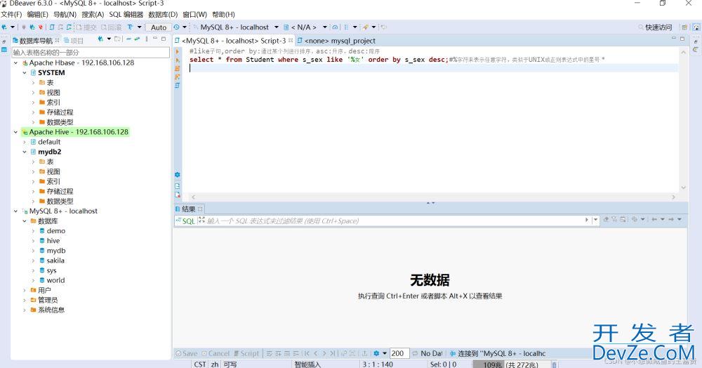Open the SQL 编辑器 menu

coord(126,14)
